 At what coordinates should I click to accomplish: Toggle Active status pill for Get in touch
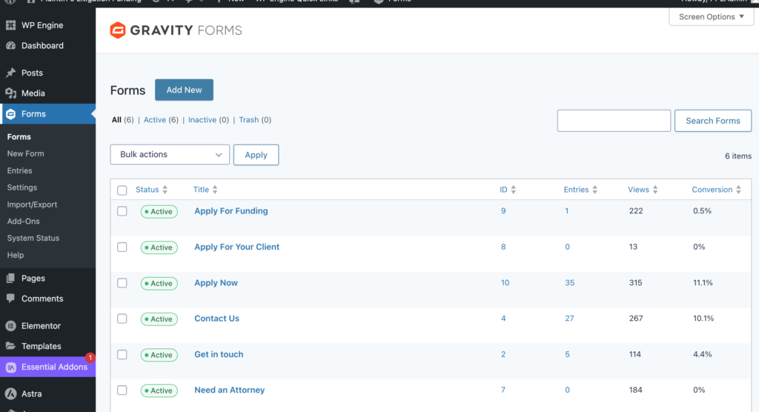coord(158,355)
